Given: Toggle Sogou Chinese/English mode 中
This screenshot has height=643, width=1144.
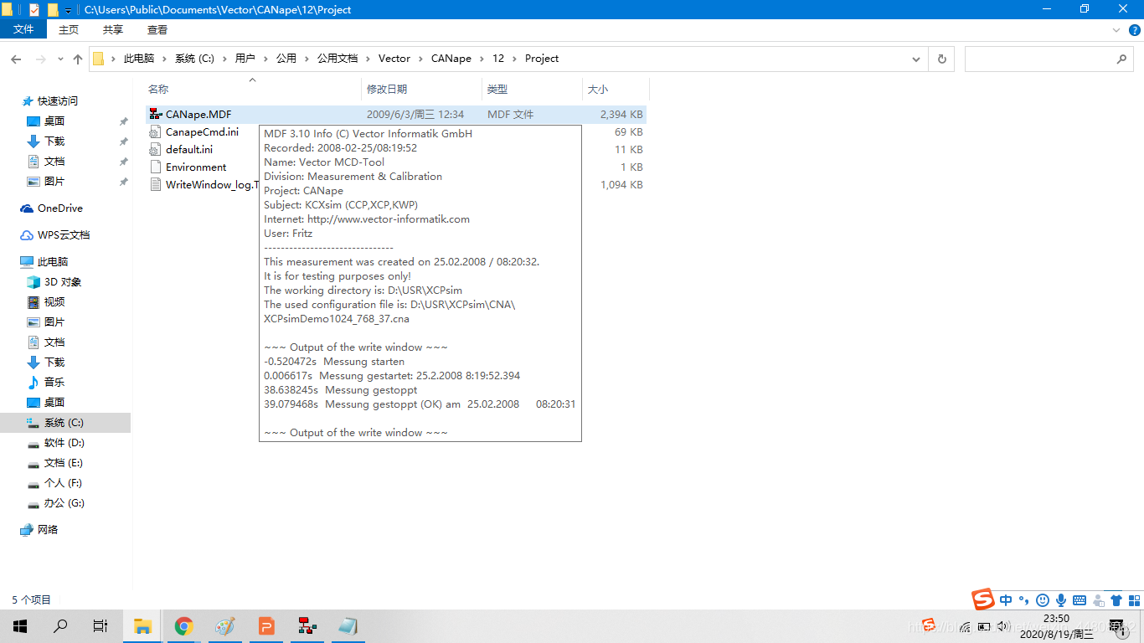Looking at the screenshot, I should coord(1006,600).
